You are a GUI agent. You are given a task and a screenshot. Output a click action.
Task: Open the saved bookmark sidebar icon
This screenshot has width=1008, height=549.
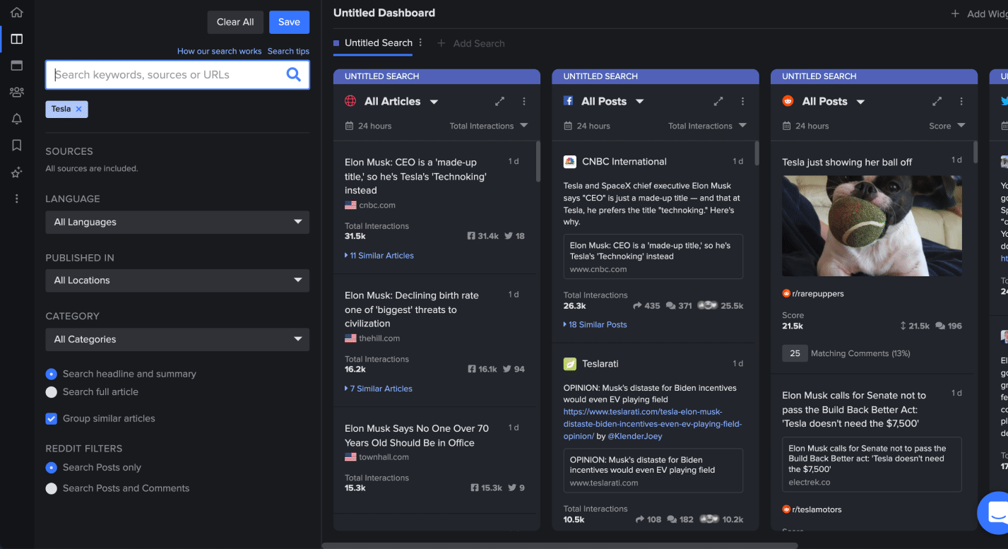point(16,146)
